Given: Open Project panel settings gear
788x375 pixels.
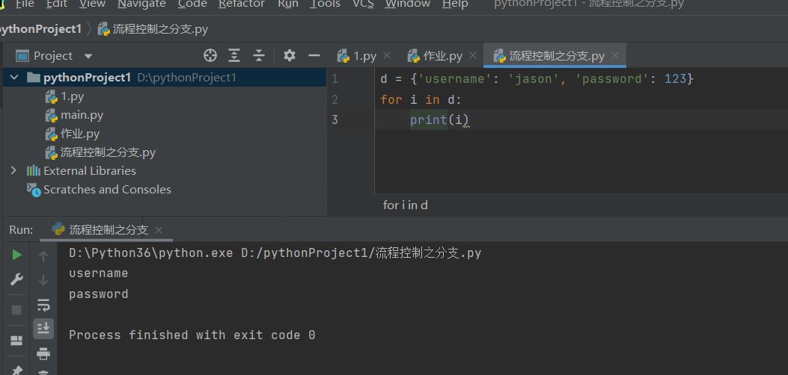Looking at the screenshot, I should [290, 55].
